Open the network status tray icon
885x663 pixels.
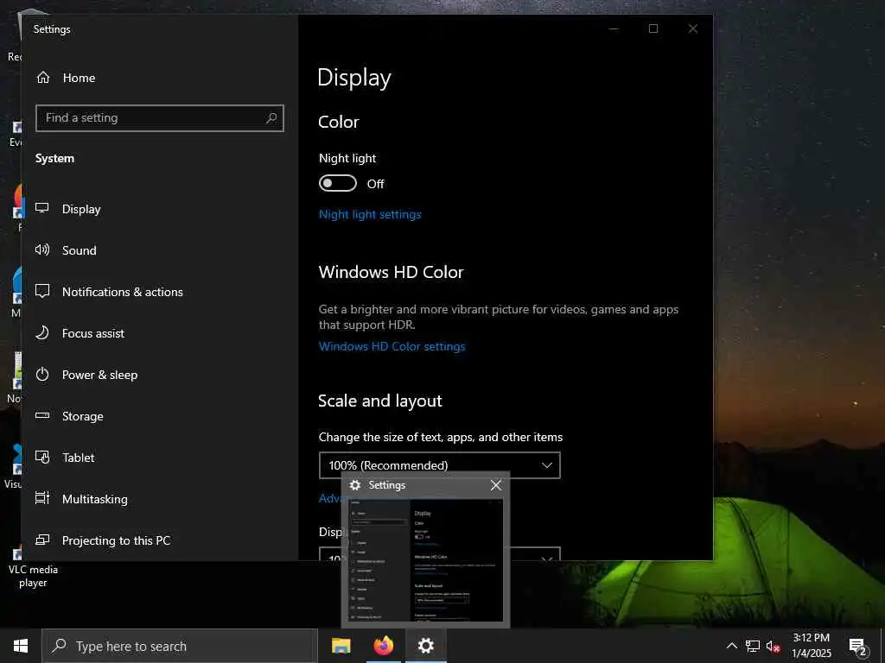coord(753,646)
